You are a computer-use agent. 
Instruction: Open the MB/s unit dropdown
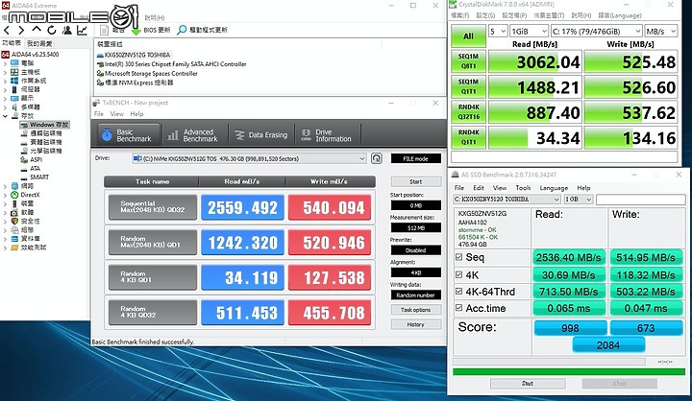[x=660, y=32]
